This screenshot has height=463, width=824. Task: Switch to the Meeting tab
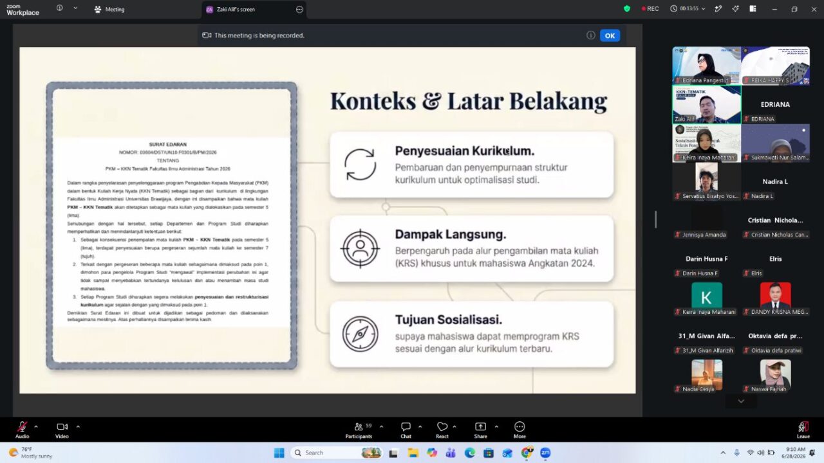(109, 9)
